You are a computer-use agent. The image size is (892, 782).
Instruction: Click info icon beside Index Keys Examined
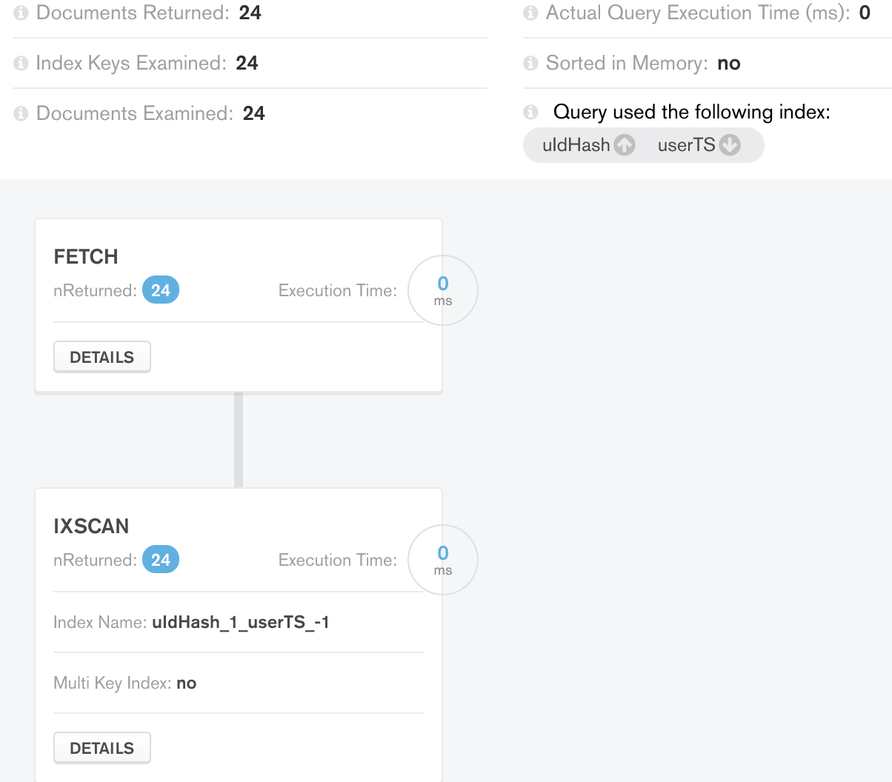click(21, 64)
